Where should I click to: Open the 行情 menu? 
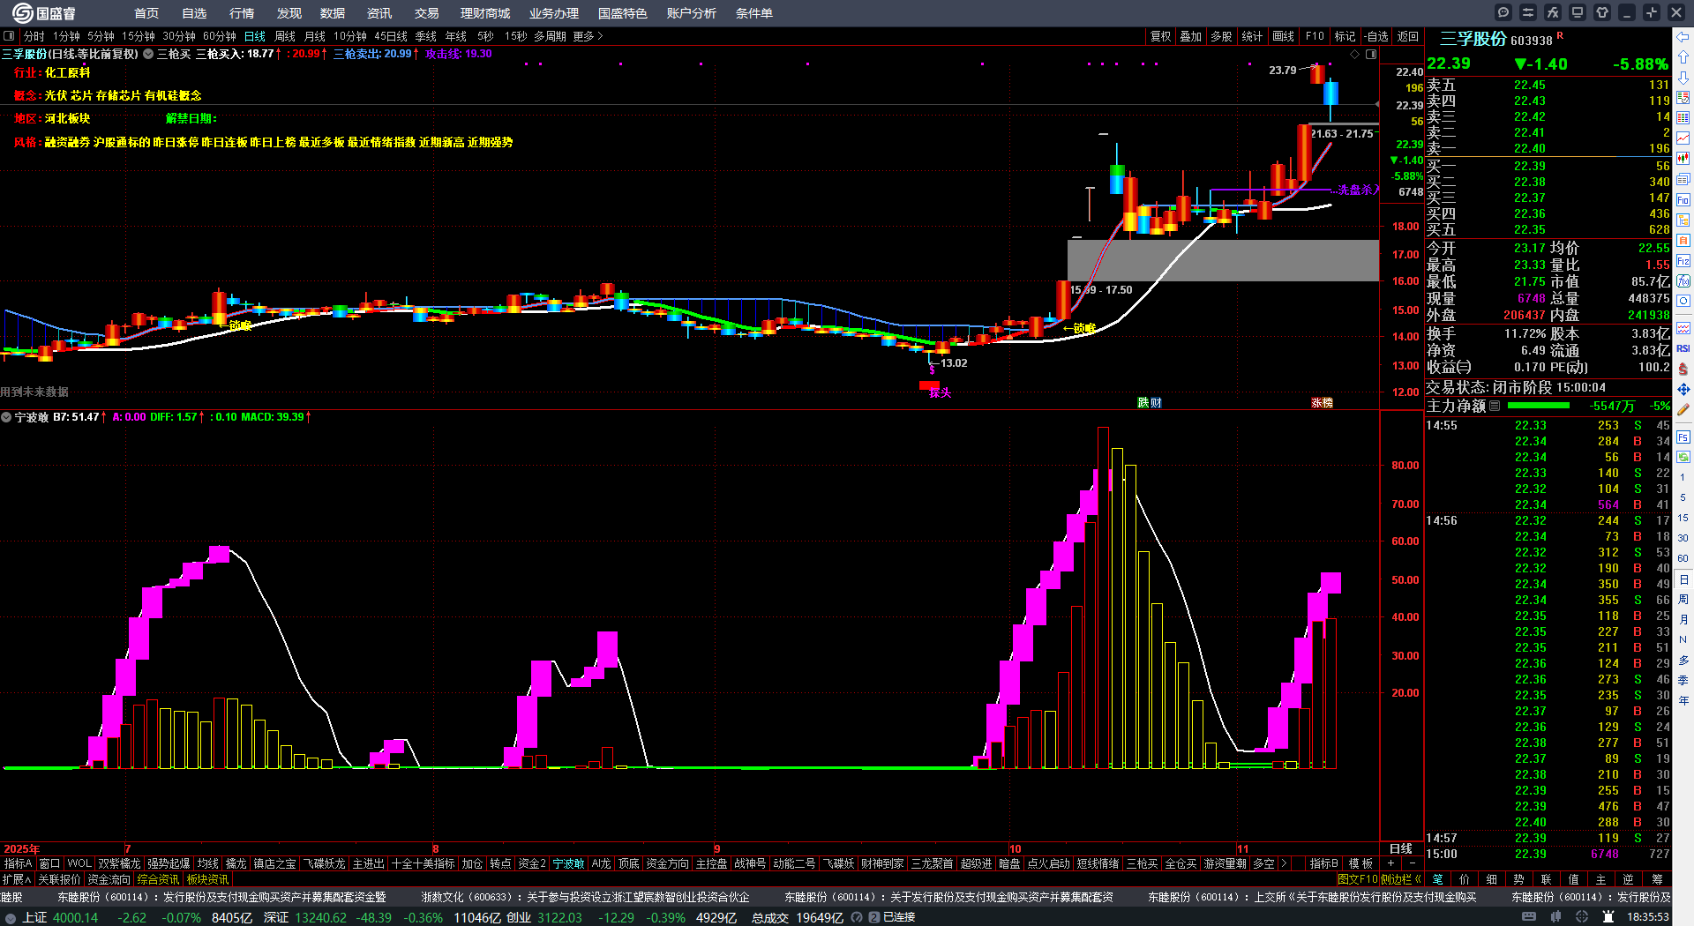click(242, 13)
